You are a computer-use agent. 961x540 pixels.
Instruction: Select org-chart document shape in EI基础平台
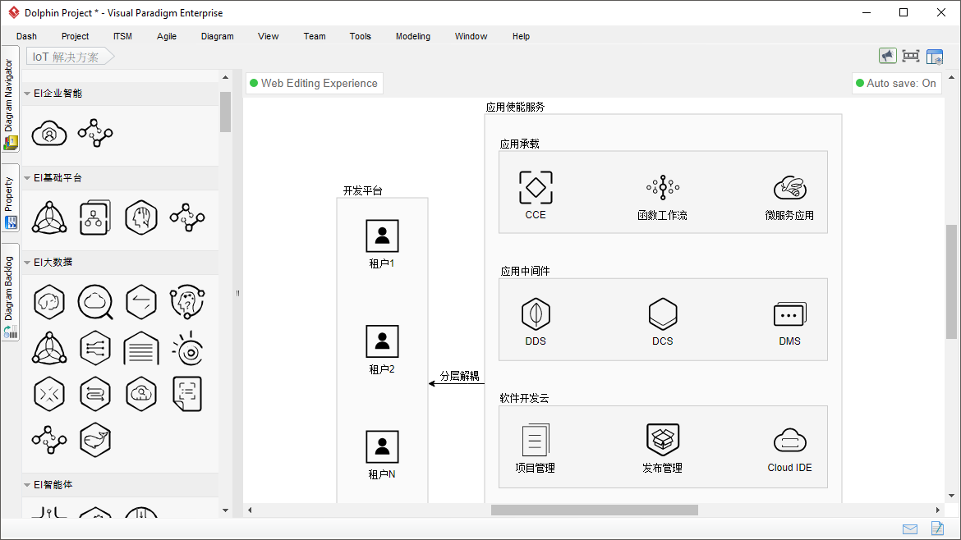pos(95,217)
